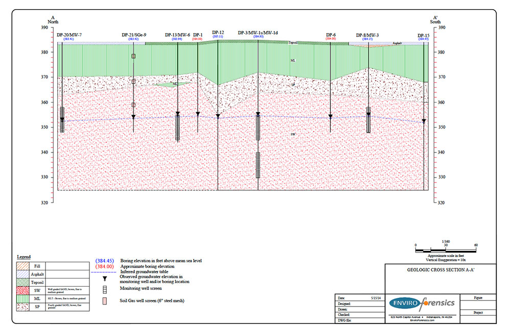
Task: Select the groundwater marker on DP-12 boring
Action: point(218,116)
